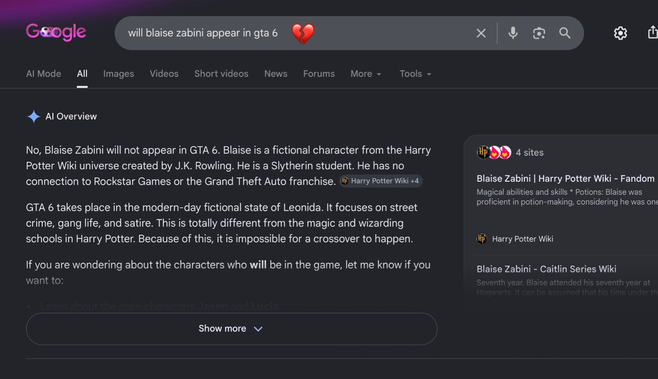Open quick settings gear icon
The width and height of the screenshot is (658, 379).
point(620,33)
